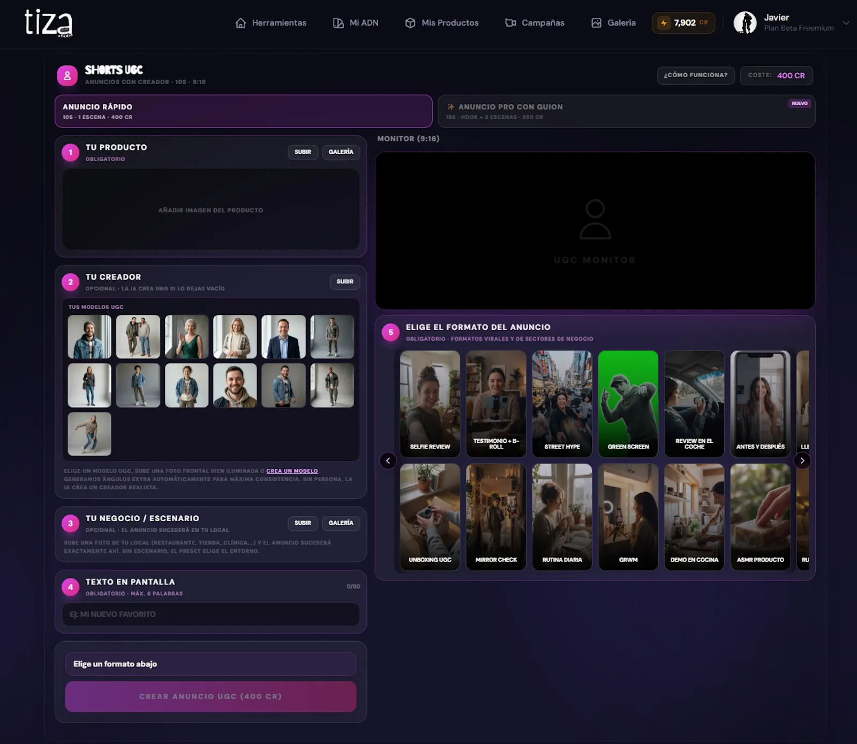Choose the Mirror Check format
The height and width of the screenshot is (744, 857).
(x=496, y=517)
